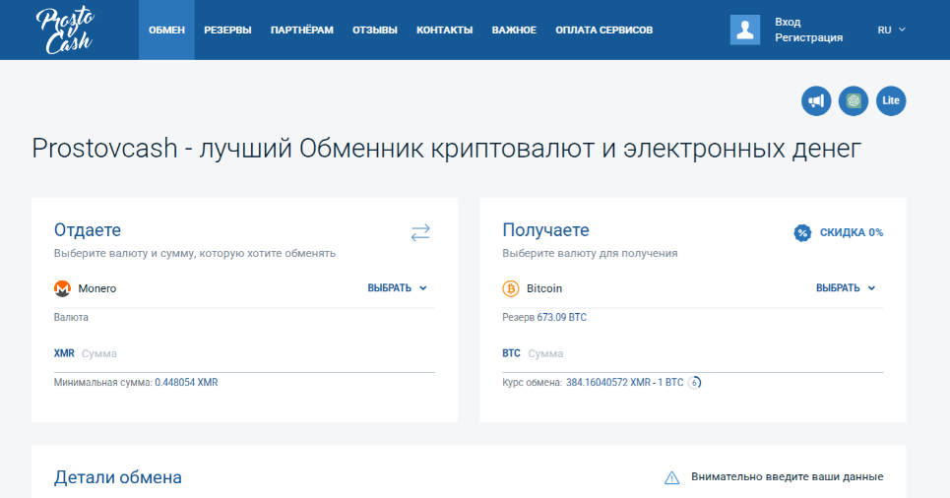Click rate 384.16040572 XMR - 1 BTC
The image size is (950, 498).
click(625, 382)
